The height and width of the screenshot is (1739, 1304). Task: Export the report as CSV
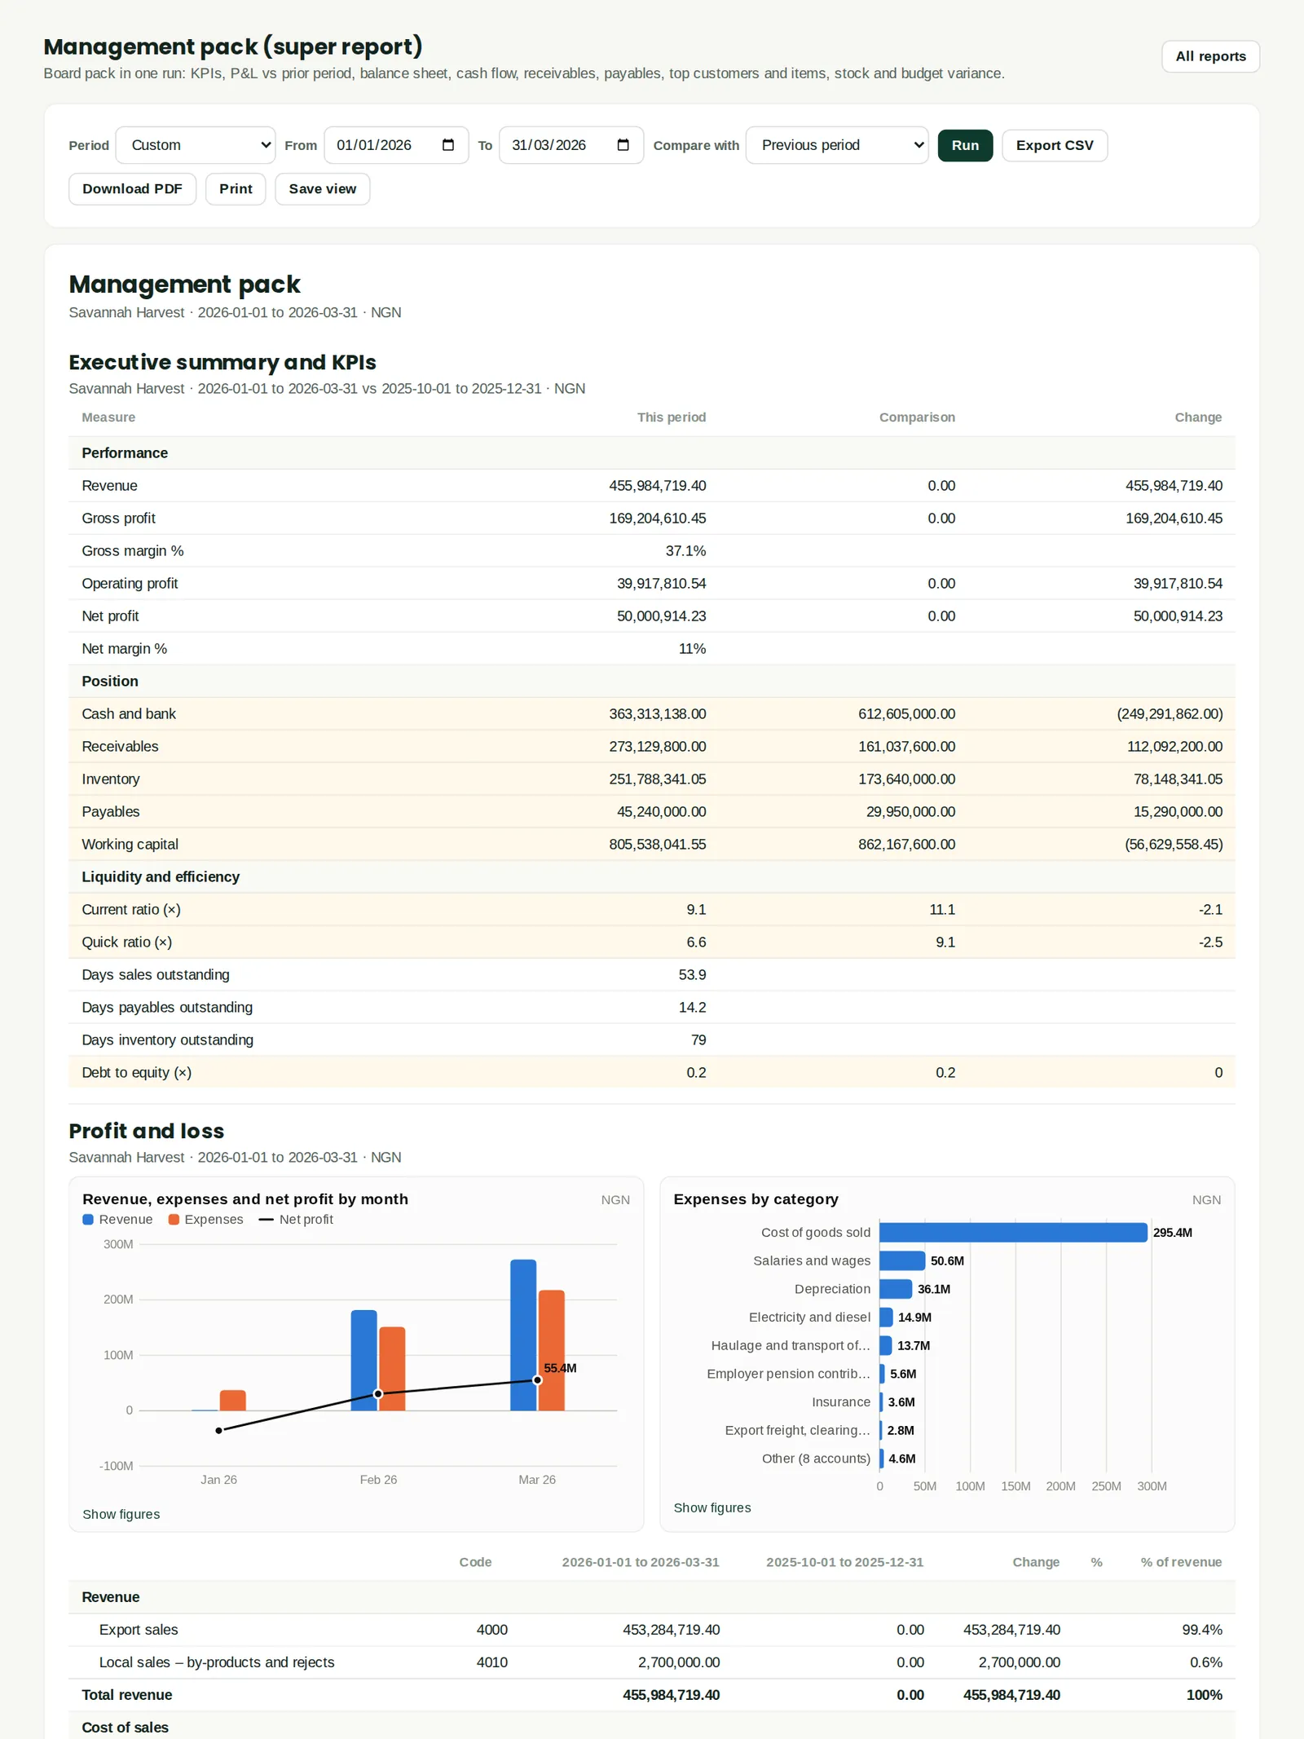point(1054,145)
